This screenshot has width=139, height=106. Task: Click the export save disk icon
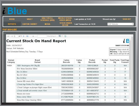coord(60,36)
